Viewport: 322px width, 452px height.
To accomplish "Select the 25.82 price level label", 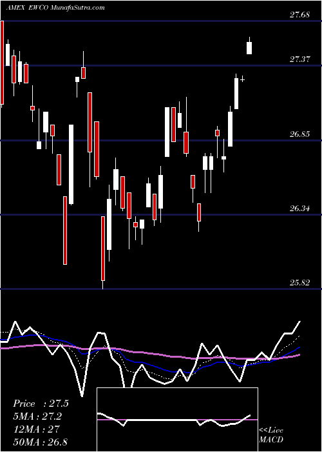I will (299, 283).
